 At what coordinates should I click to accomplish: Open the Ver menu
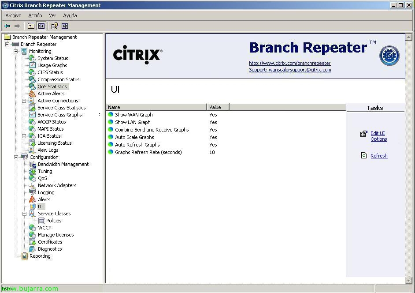(52, 15)
